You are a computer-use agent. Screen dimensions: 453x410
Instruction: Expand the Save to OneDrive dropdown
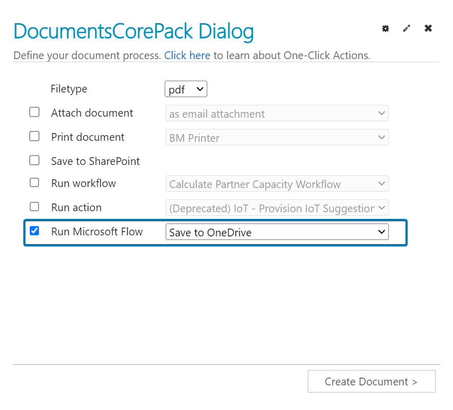click(277, 232)
